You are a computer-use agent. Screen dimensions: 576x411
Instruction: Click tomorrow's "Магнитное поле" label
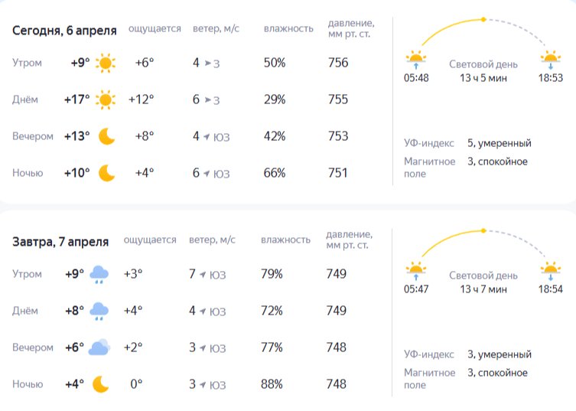pos(429,379)
